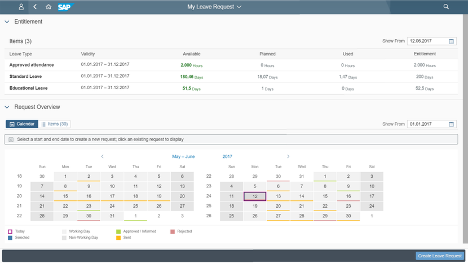Open Entitlement date picker calendar icon

coord(452,41)
